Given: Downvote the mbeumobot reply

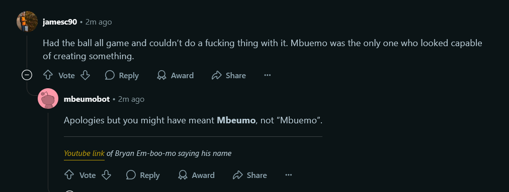Looking at the screenshot, I should coord(106,175).
